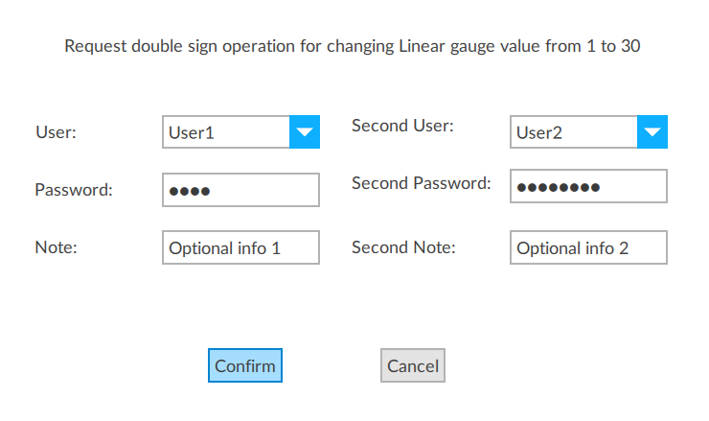The image size is (709, 421).
Task: Click the "Password:" label
Action: [74, 190]
